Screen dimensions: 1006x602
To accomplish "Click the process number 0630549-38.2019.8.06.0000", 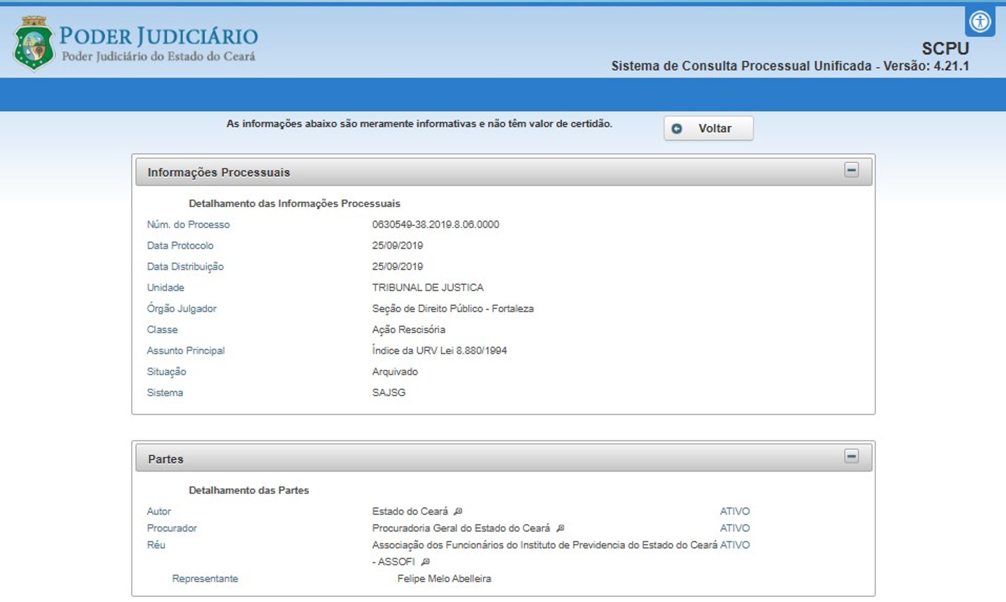I will (435, 224).
